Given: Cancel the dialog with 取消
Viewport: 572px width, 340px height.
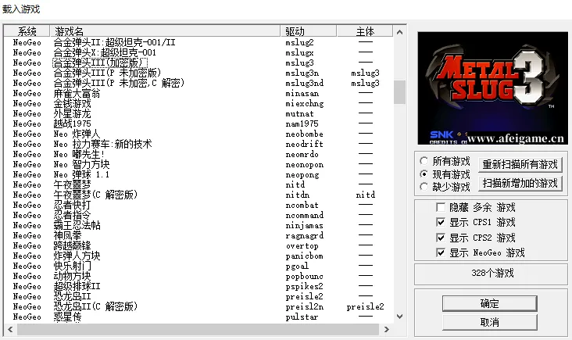Looking at the screenshot, I should tap(489, 321).
